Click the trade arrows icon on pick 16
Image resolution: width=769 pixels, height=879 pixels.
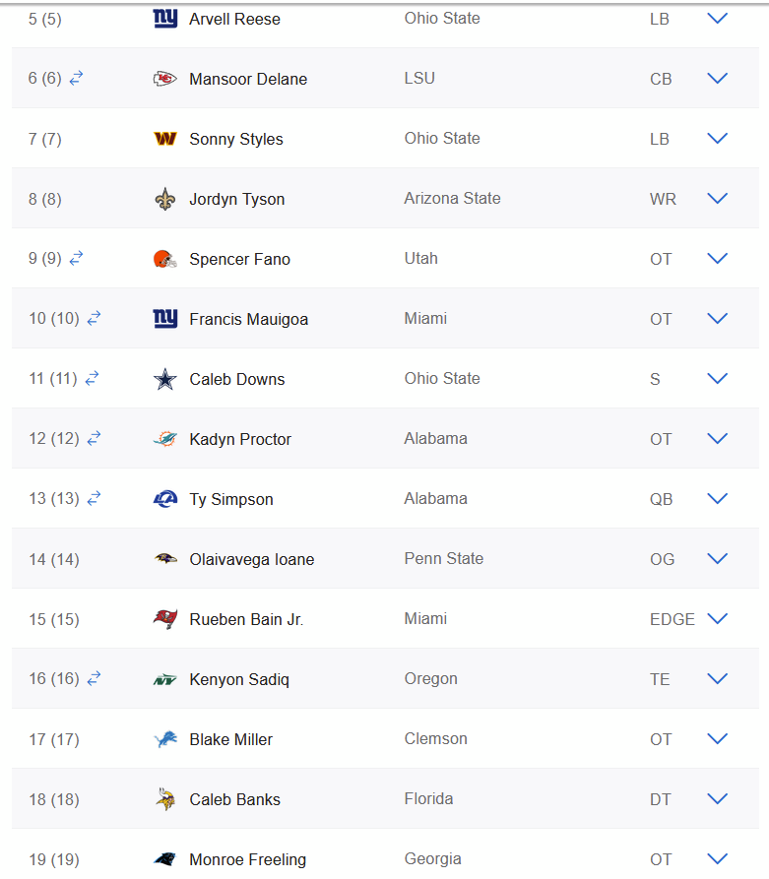tap(94, 678)
